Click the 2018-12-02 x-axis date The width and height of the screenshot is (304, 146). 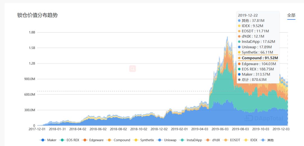(159, 129)
